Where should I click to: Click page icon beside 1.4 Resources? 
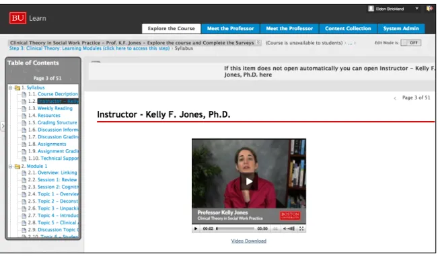click(24, 116)
